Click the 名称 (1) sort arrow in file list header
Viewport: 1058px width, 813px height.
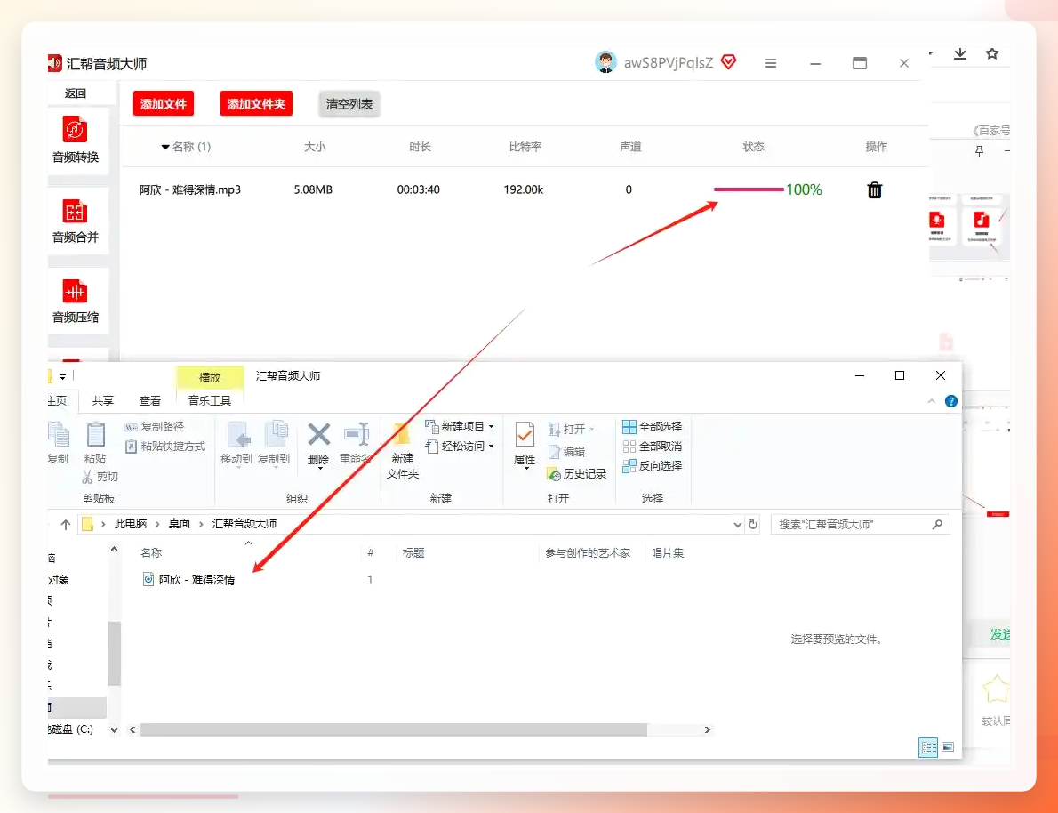(165, 147)
